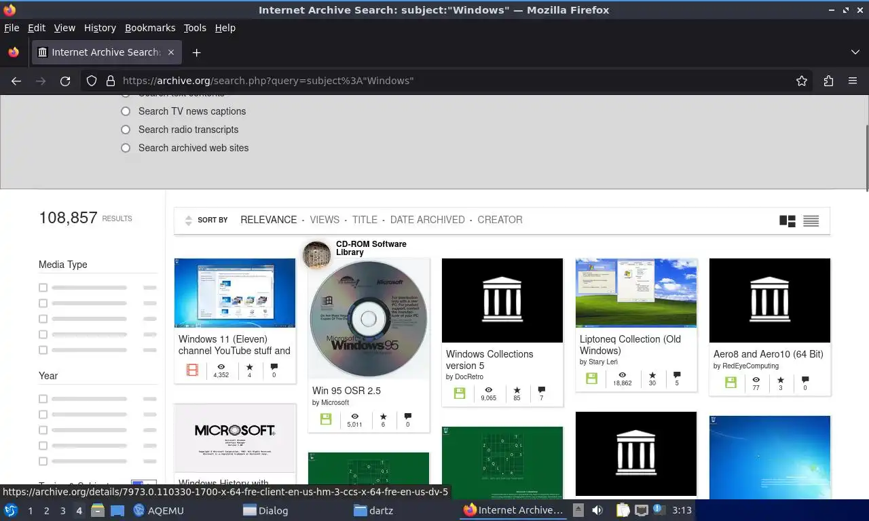
Task: Sort results by DATE ARCHIVED
Action: [428, 220]
